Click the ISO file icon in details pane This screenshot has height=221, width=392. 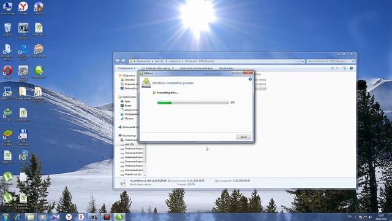[x=123, y=183]
